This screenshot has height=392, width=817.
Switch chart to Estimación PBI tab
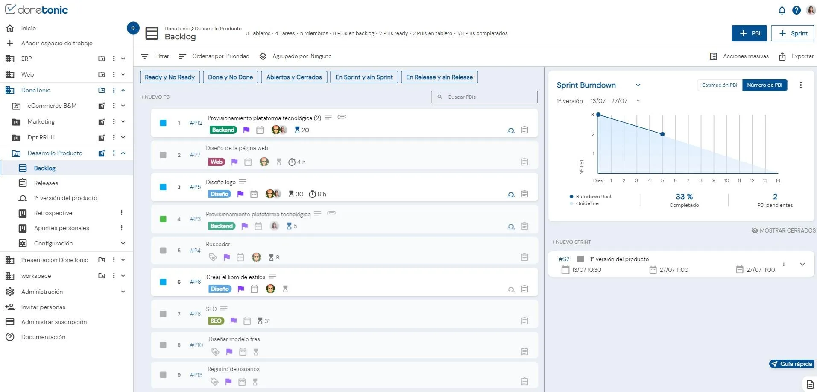[x=720, y=85]
